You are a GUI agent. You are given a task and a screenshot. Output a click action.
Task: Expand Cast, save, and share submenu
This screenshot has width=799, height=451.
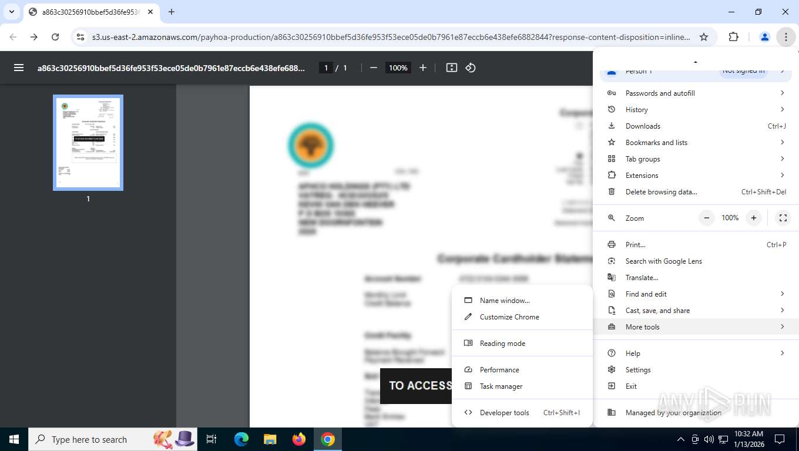pos(696,311)
